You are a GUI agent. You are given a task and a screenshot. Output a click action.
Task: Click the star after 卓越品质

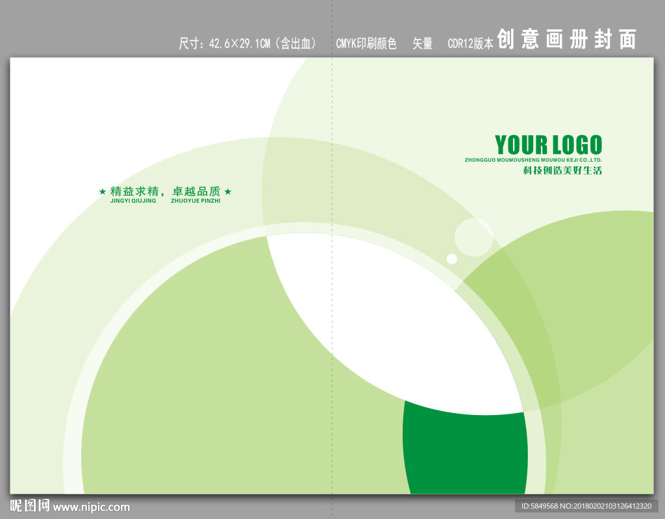228,192
